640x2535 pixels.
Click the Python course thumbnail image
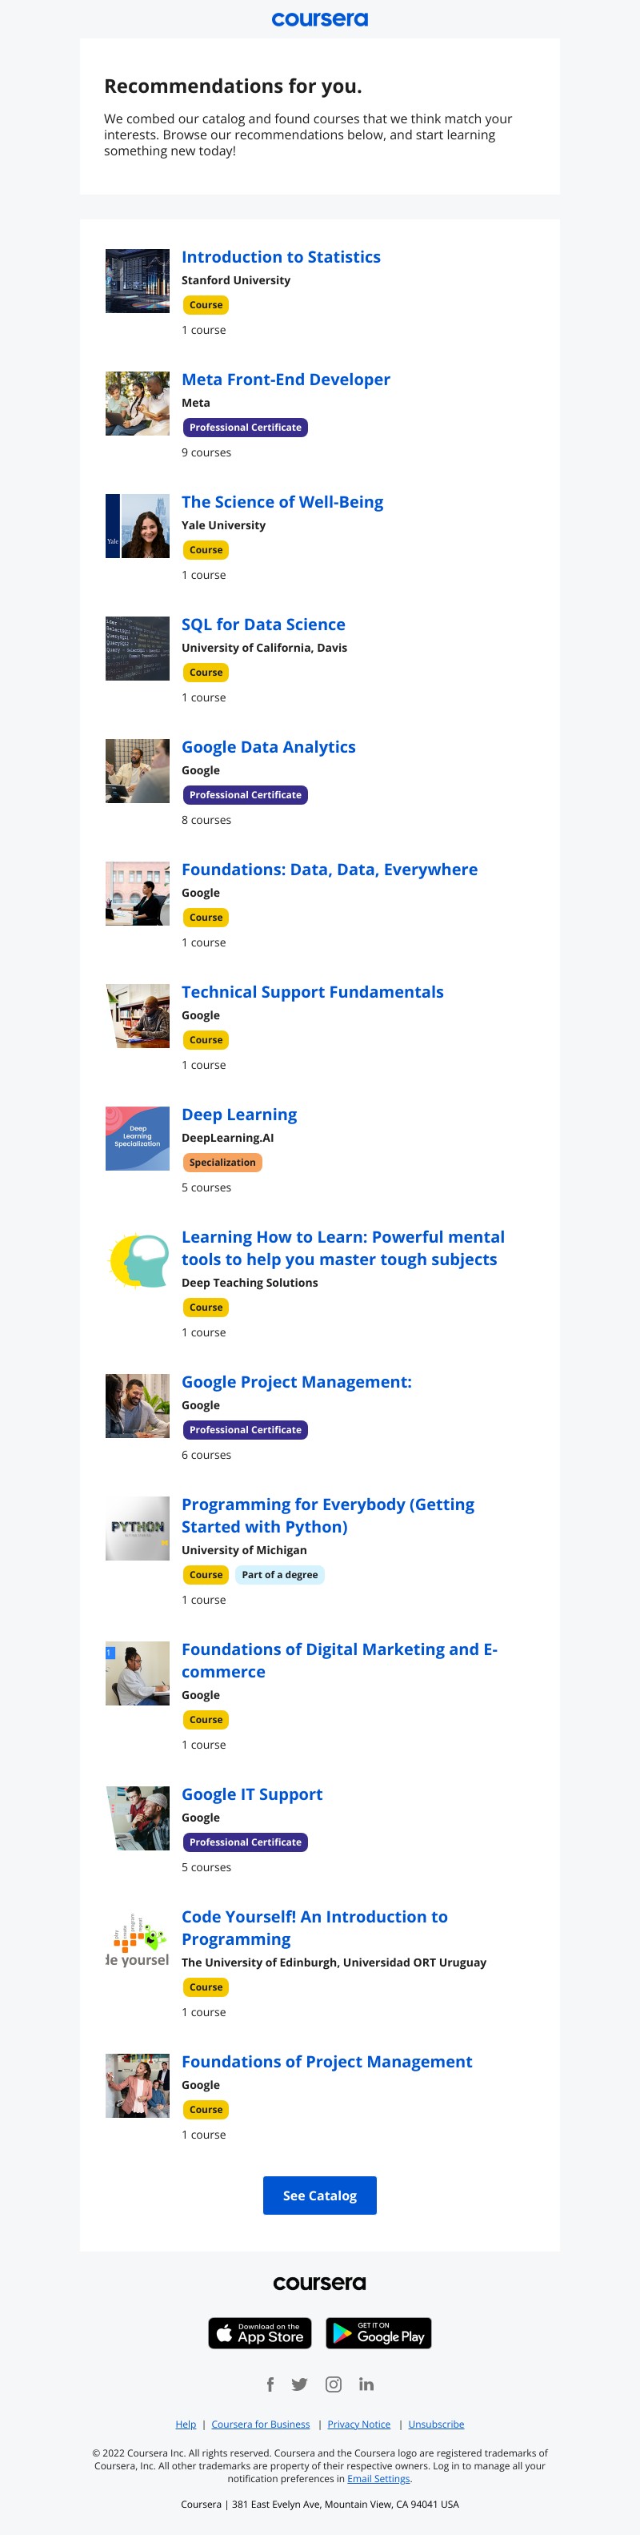[x=138, y=1527]
